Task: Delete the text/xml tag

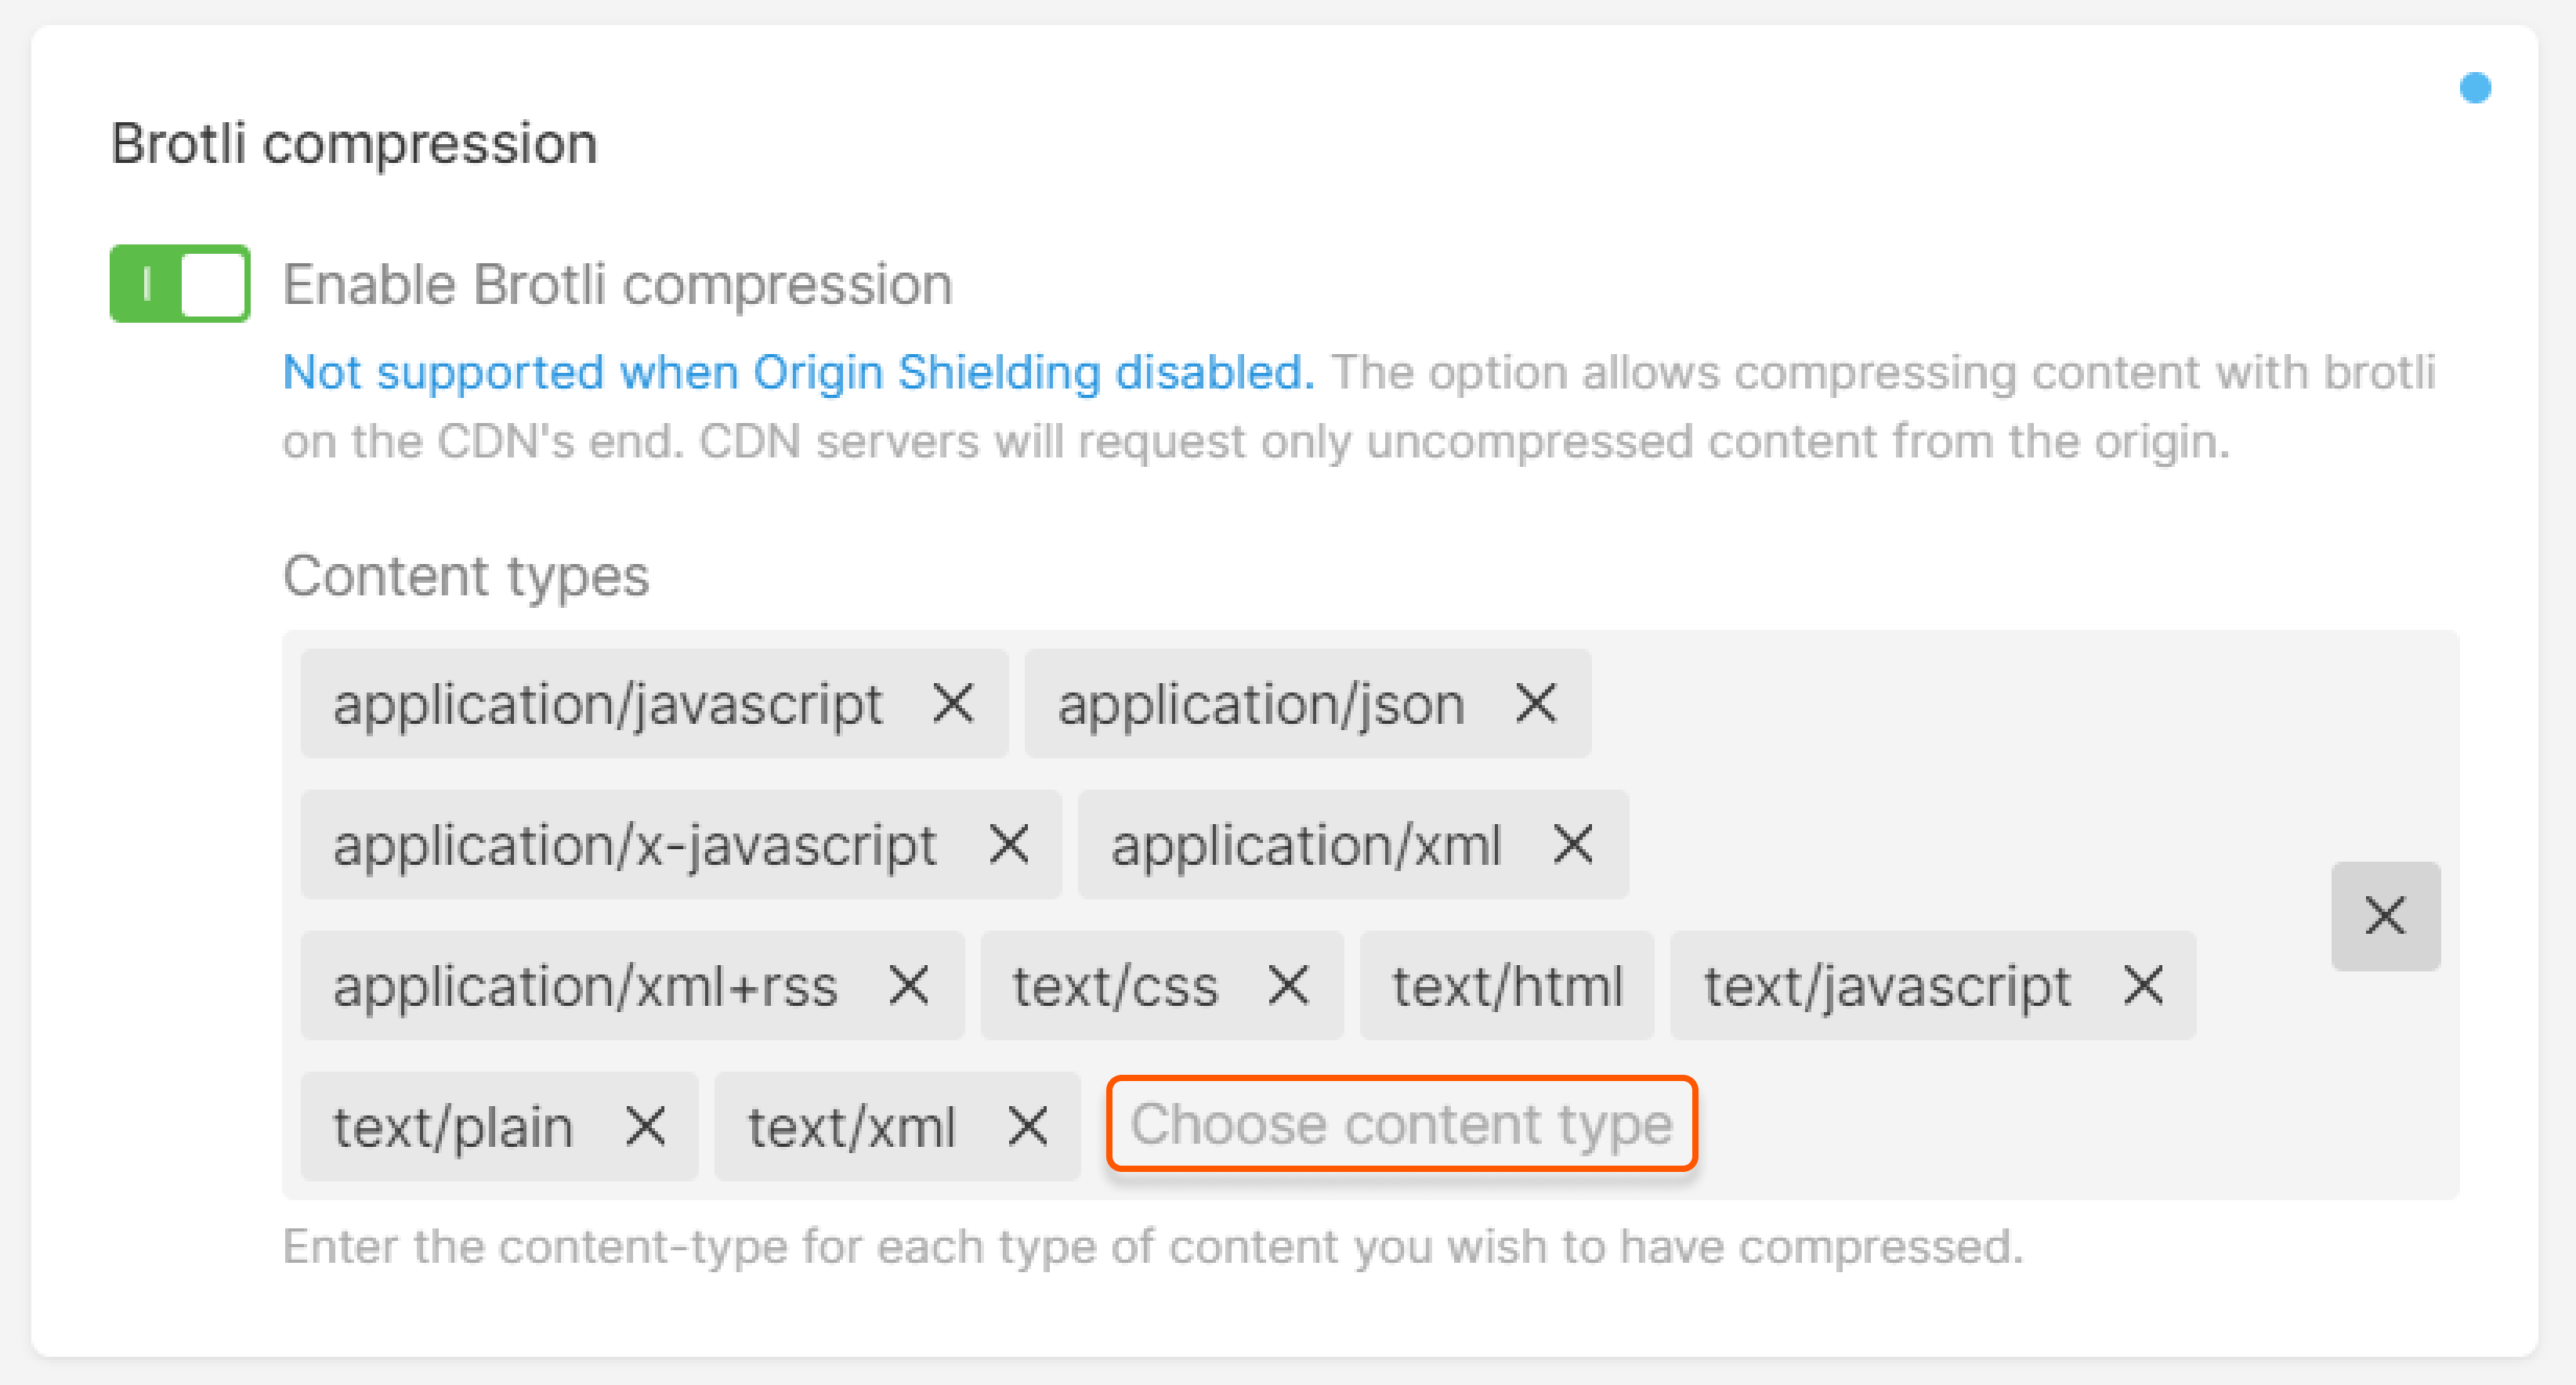Action: pyautogui.click(x=1027, y=1127)
